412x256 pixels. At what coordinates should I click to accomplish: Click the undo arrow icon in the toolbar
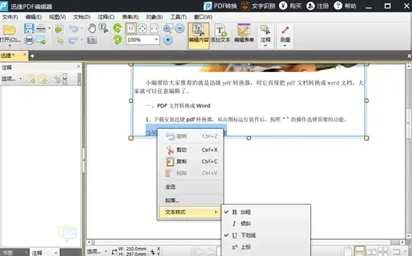pos(74,28)
